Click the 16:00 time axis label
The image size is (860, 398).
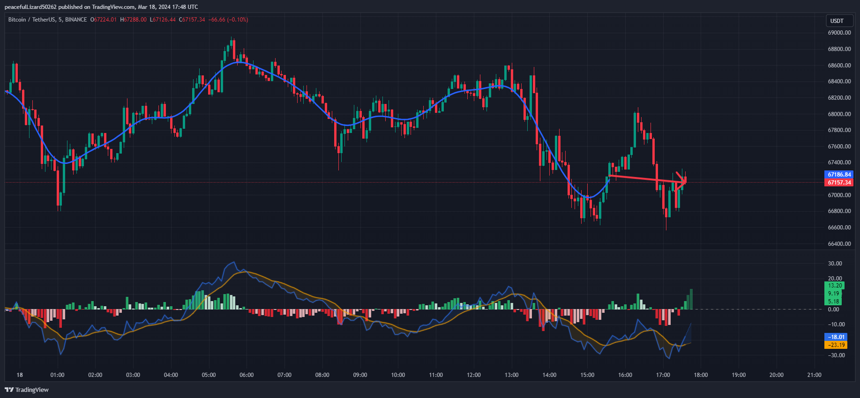[625, 375]
